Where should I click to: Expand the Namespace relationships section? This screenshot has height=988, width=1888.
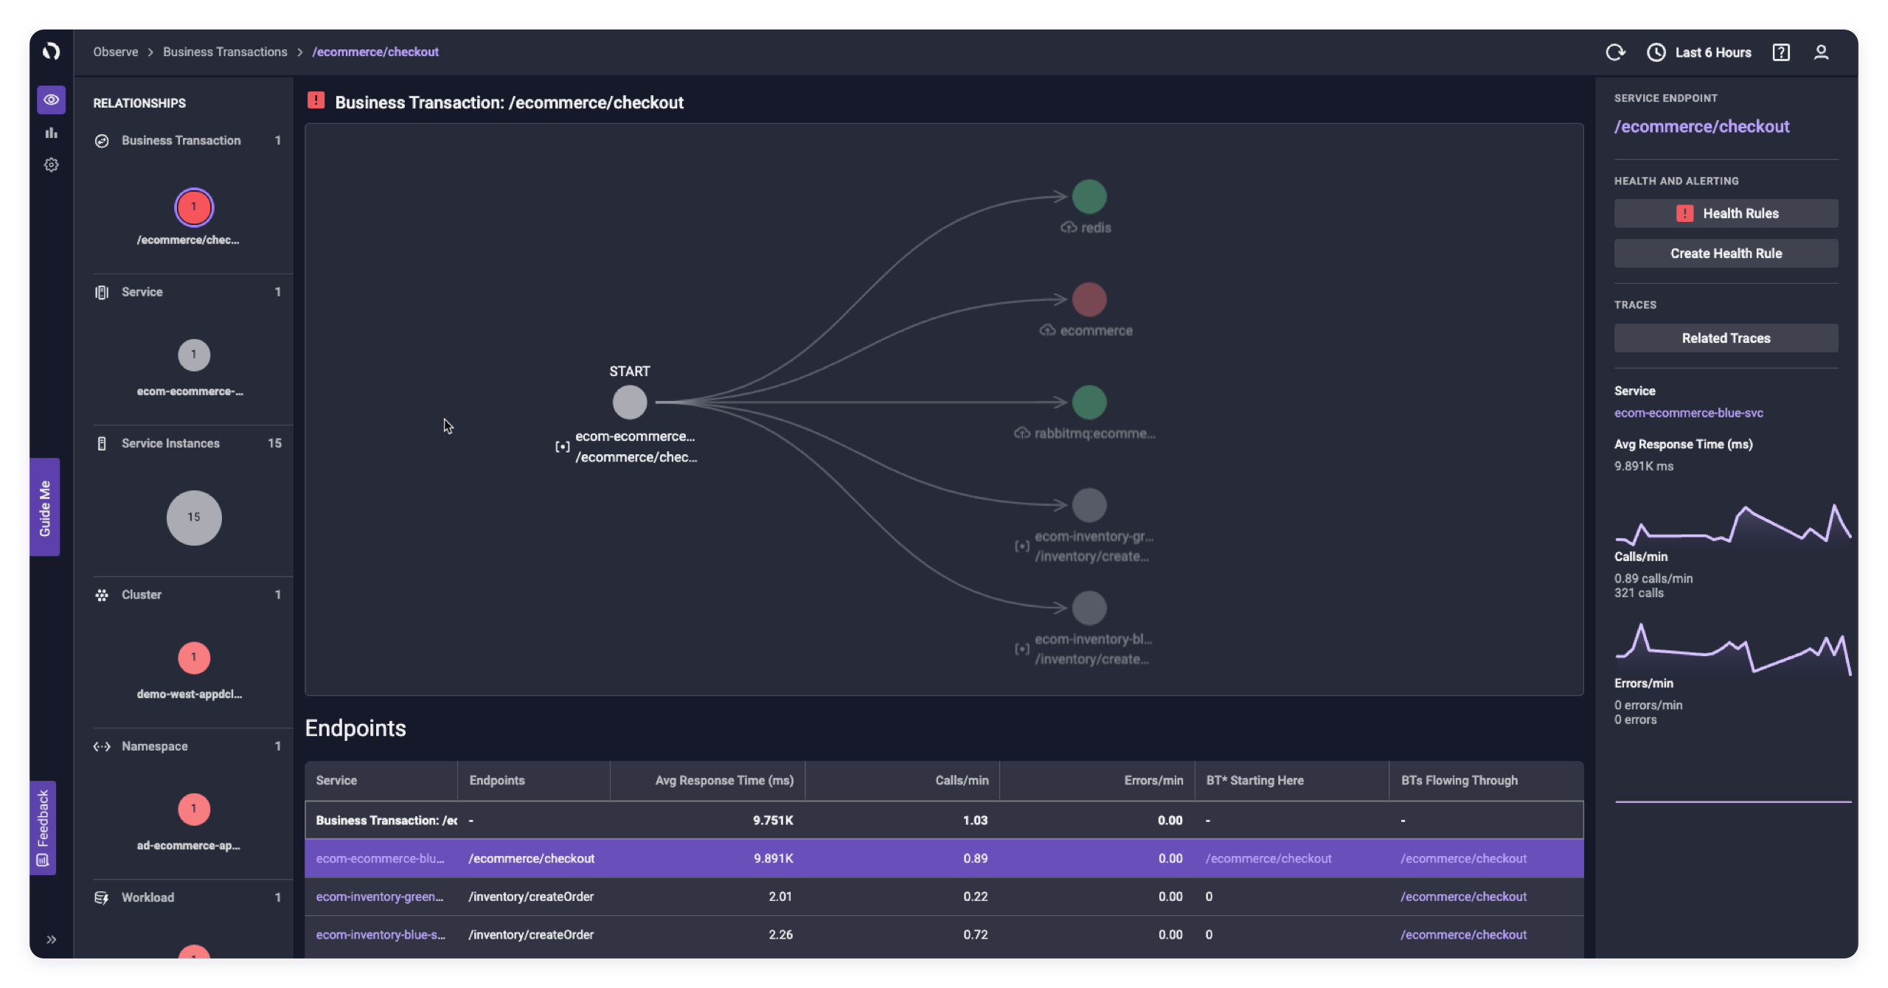(x=187, y=745)
